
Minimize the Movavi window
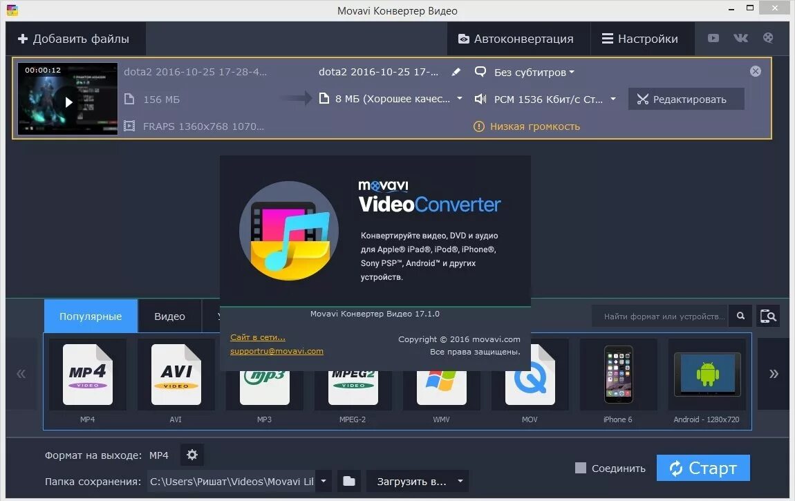[731, 9]
